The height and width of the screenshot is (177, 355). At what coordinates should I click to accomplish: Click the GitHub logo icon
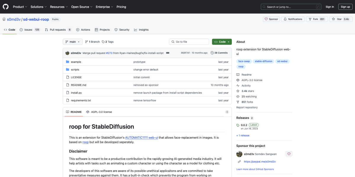coord(6,6)
